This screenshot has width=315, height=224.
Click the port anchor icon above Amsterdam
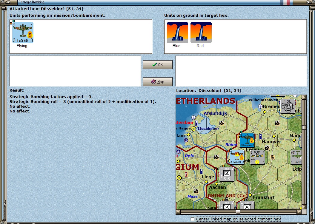click(194, 118)
